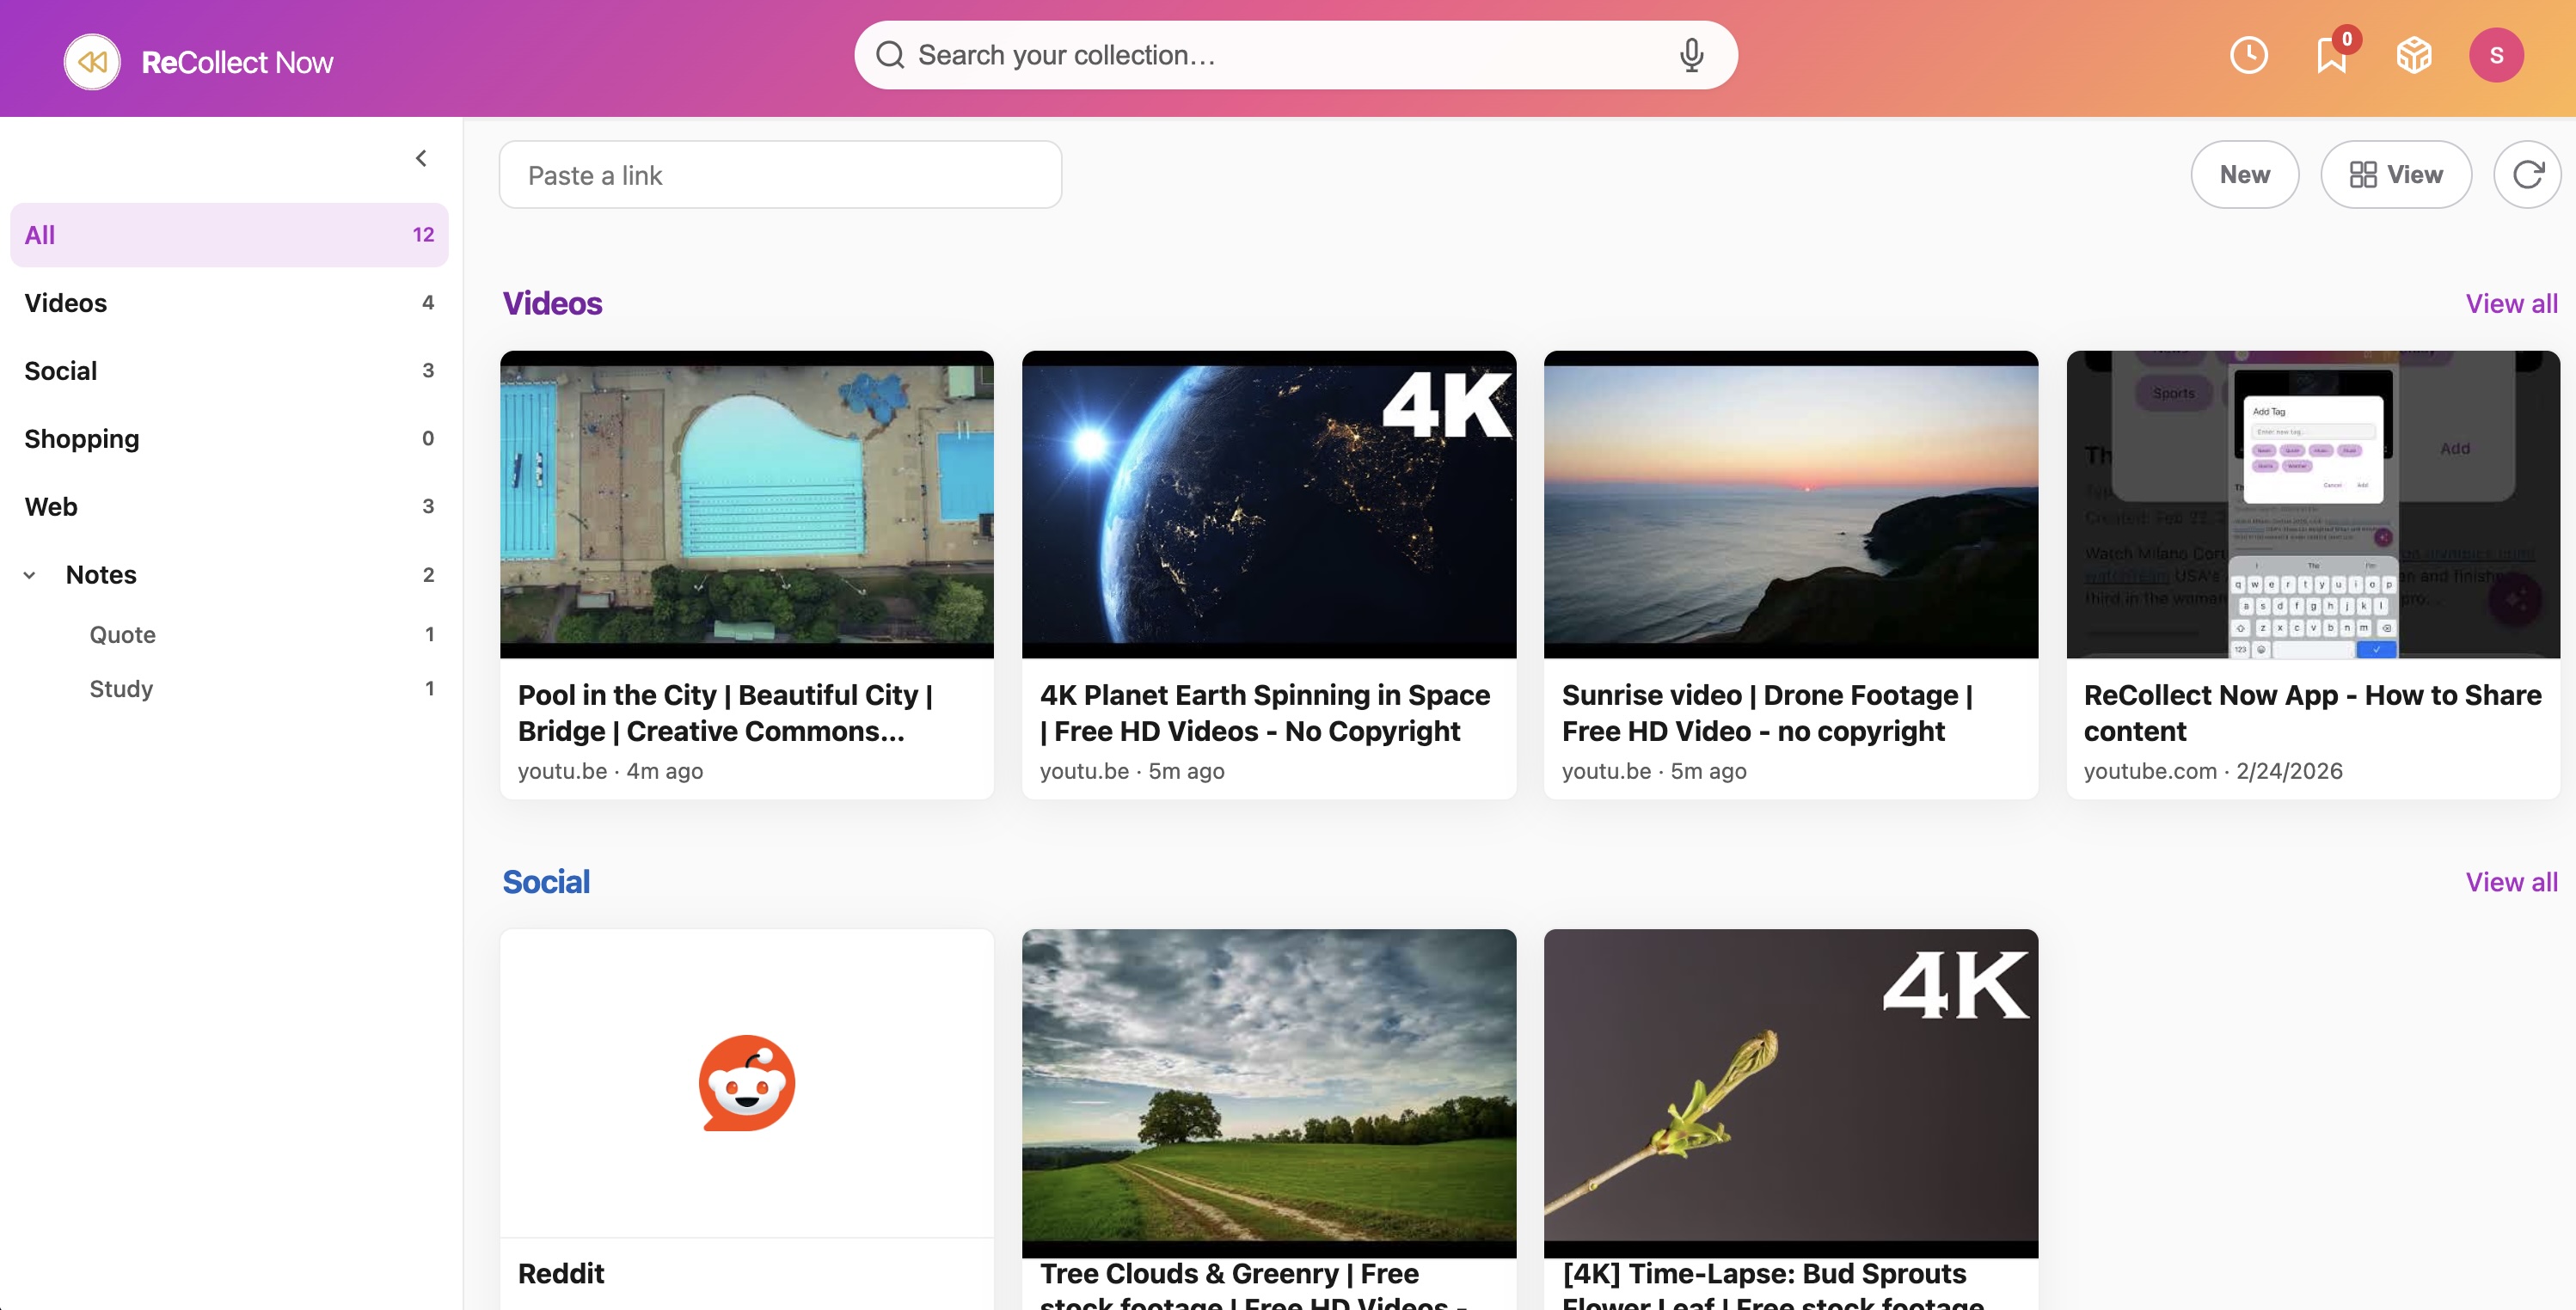Focus the Paste a link field

click(780, 175)
